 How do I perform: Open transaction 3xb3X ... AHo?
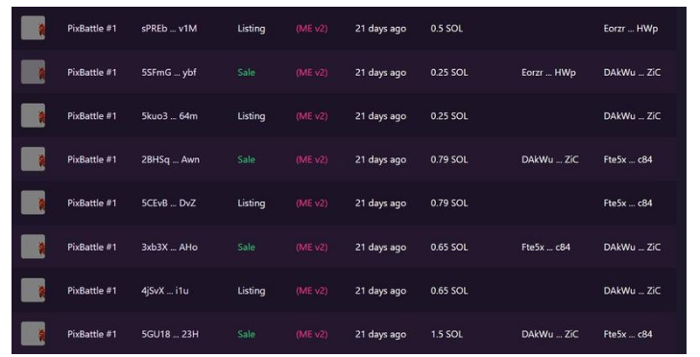pos(169,247)
